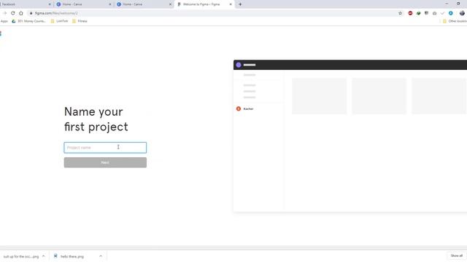Click the Project name input field
Screen dimensions: 467x262
(x=105, y=148)
